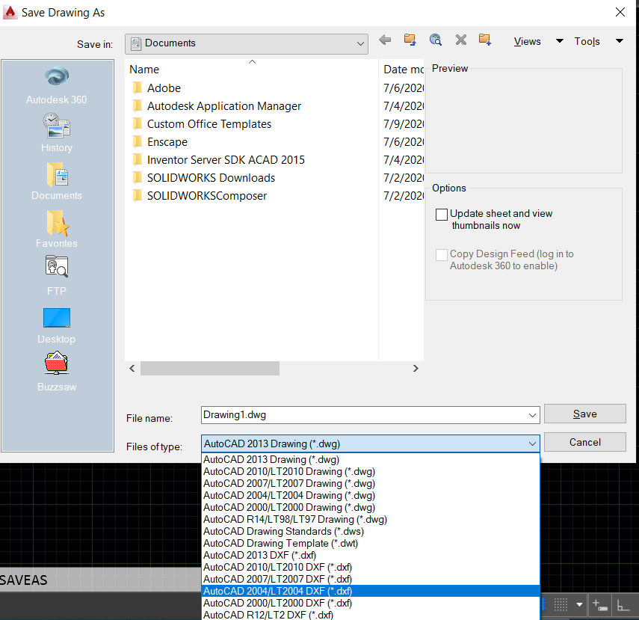Viewport: 639px width, 620px height.
Task: Go up one folder level
Action: point(410,41)
